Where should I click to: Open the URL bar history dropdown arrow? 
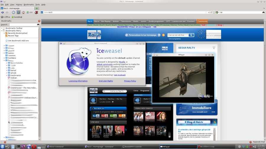coord(209,12)
